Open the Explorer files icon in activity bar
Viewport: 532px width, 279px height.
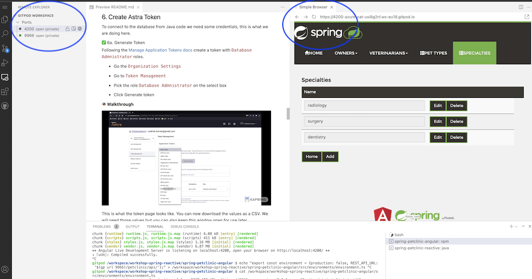[x=6, y=18]
